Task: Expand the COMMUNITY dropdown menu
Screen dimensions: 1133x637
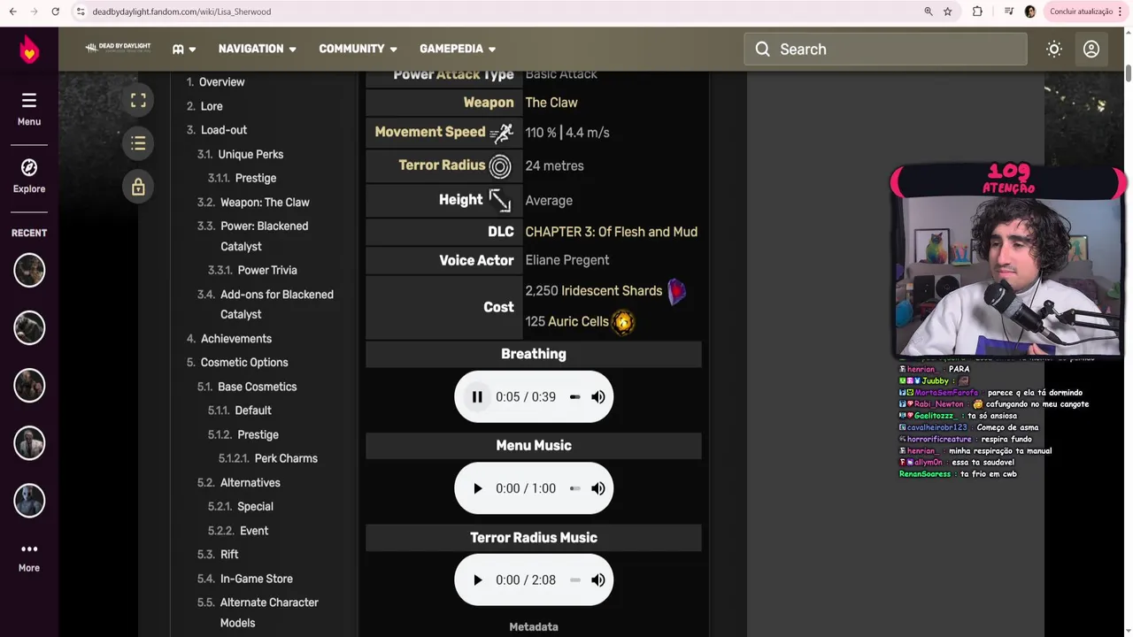Action: [x=358, y=49]
